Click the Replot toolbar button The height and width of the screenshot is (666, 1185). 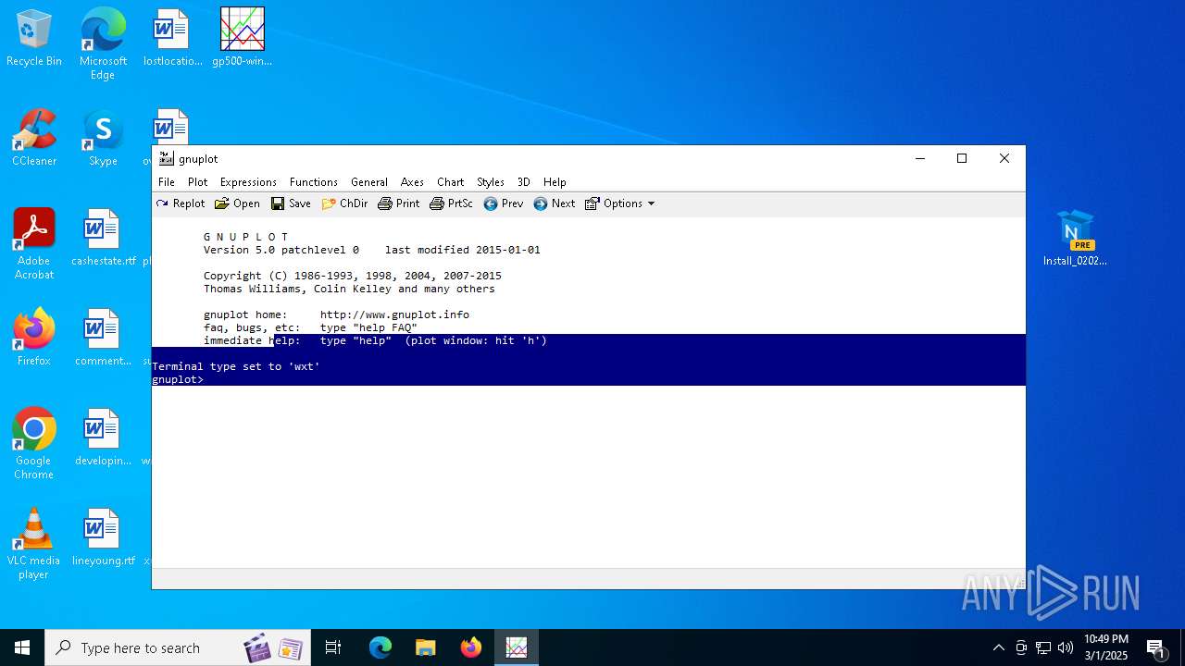pos(181,203)
